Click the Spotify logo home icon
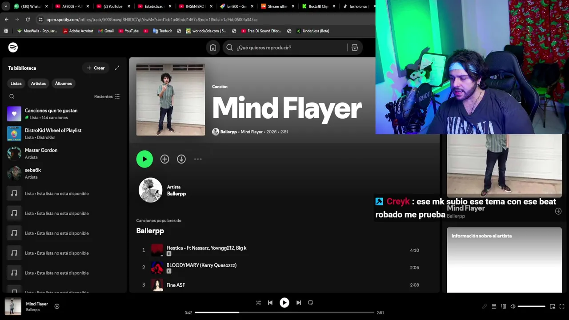This screenshot has width=569, height=320. [x=13, y=48]
